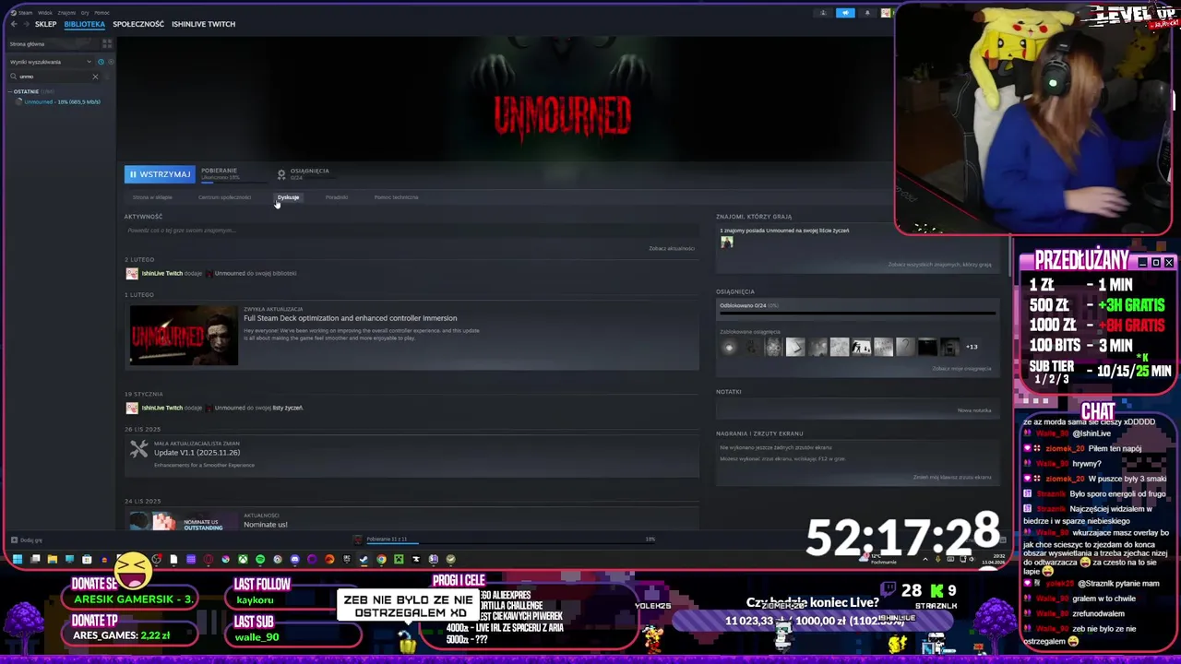Toggle the ready-to-play filter icon
The image size is (1181, 664).
pos(110,62)
